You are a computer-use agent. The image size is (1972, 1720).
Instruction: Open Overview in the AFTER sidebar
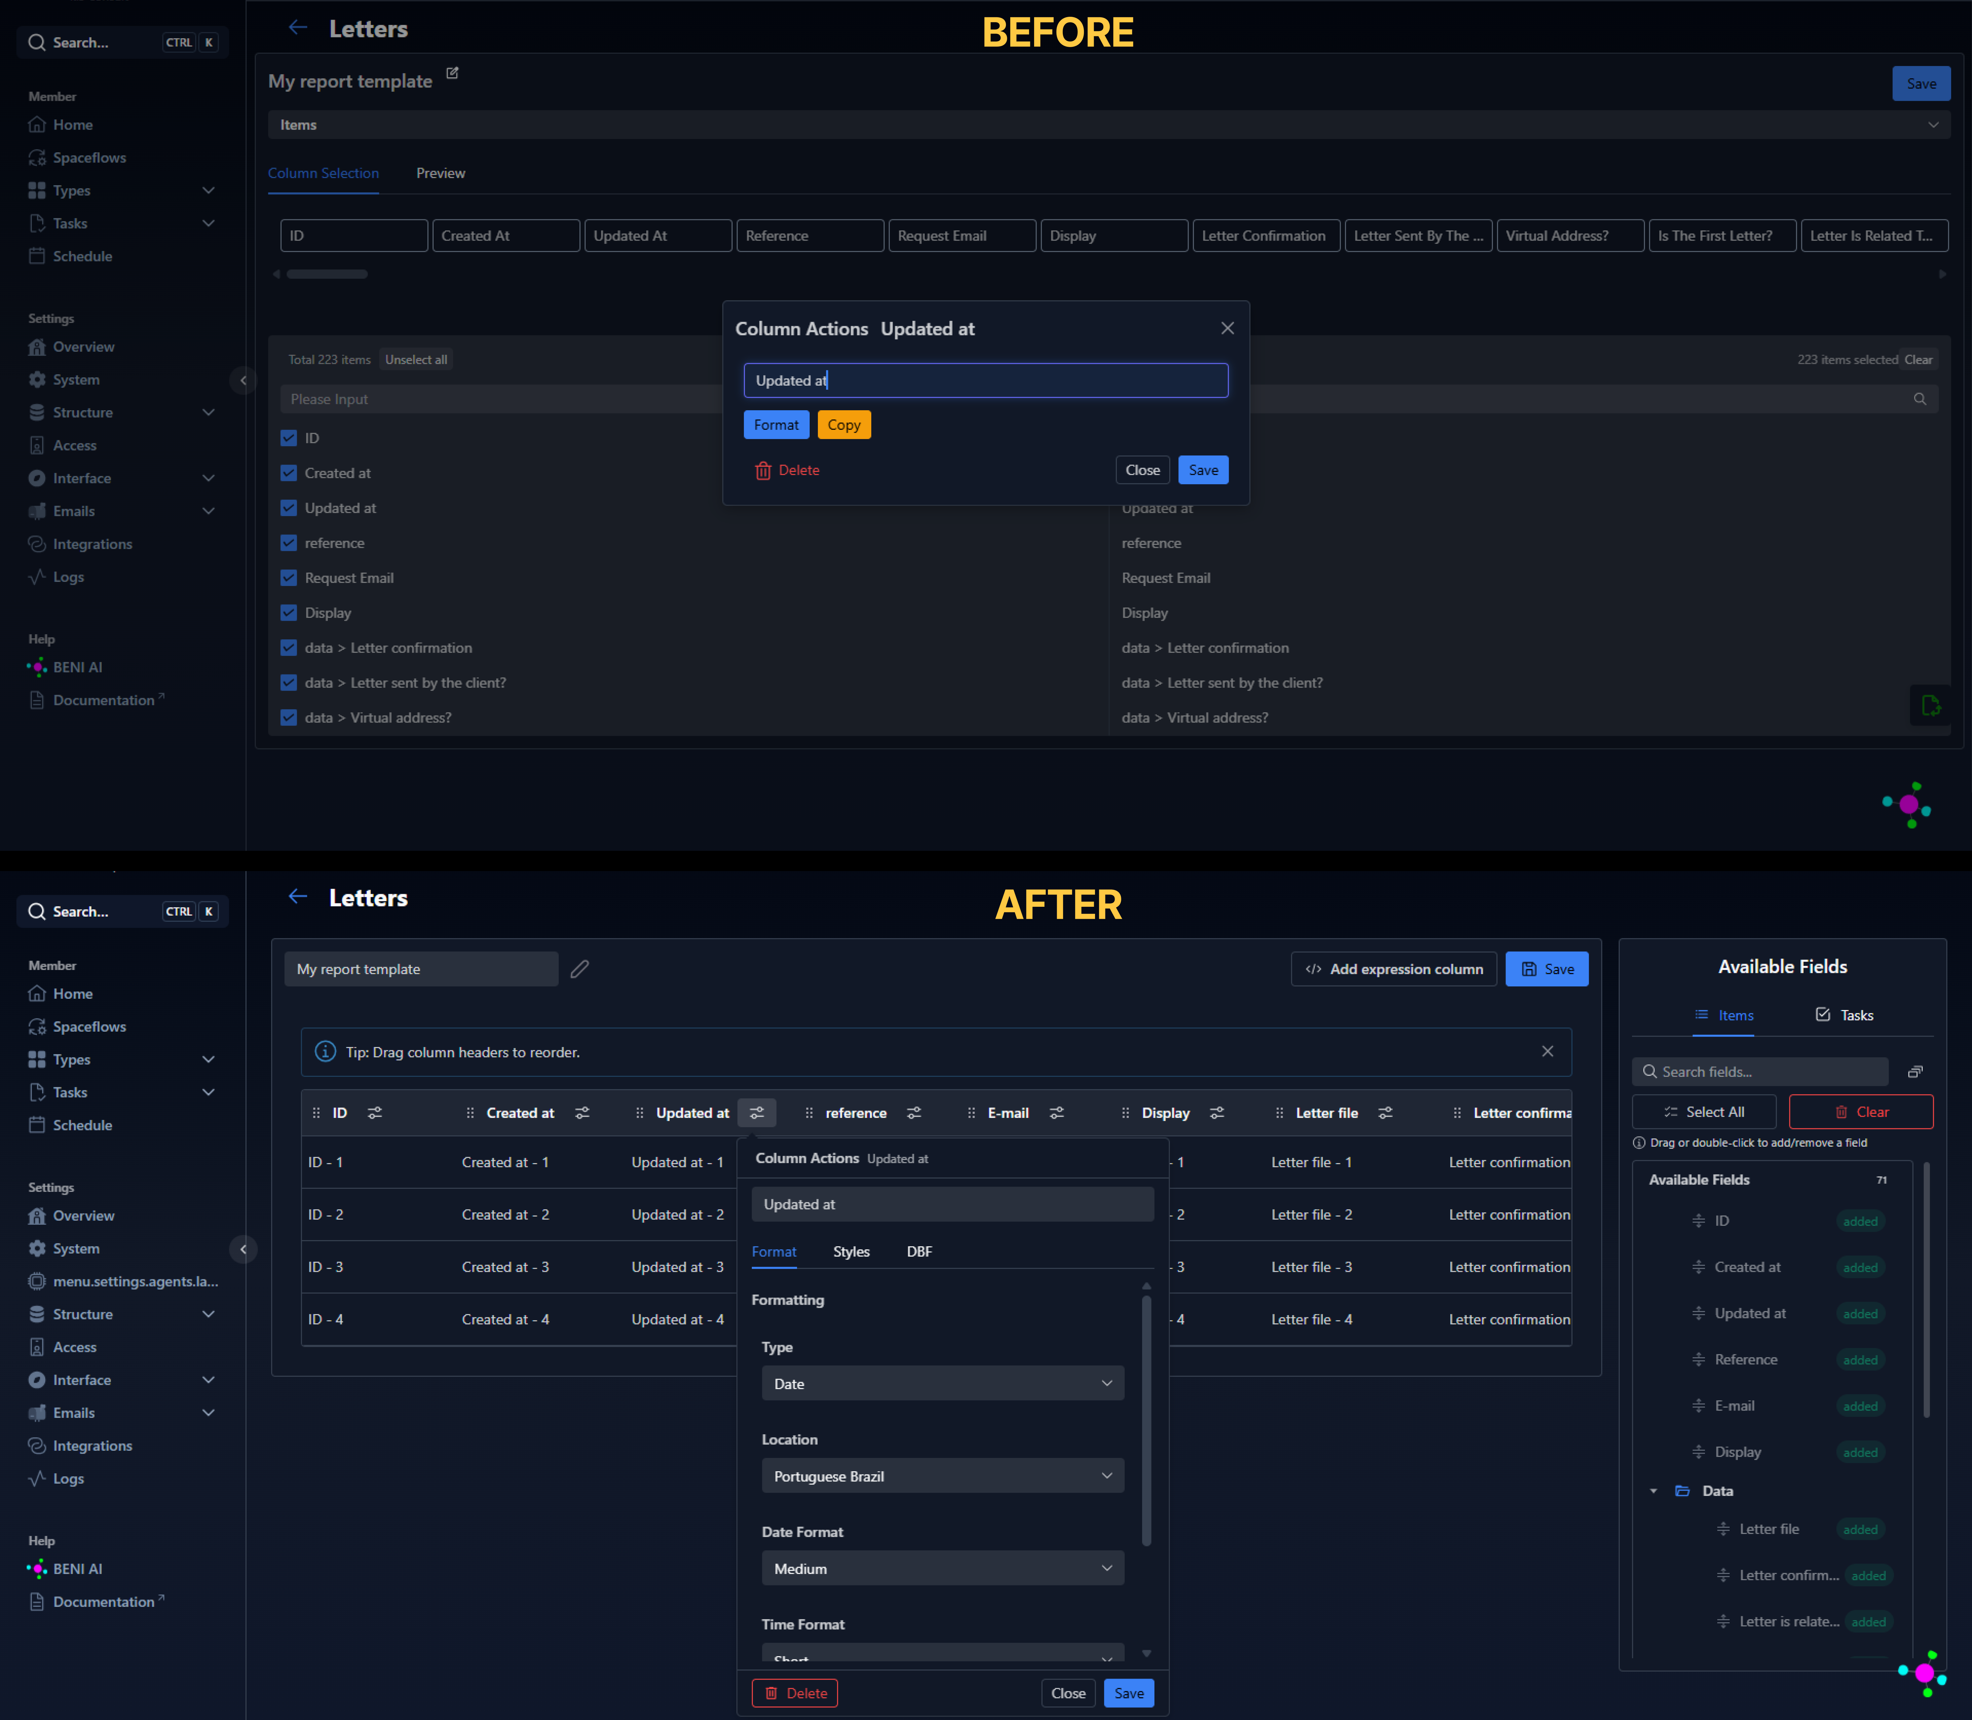coord(83,1216)
